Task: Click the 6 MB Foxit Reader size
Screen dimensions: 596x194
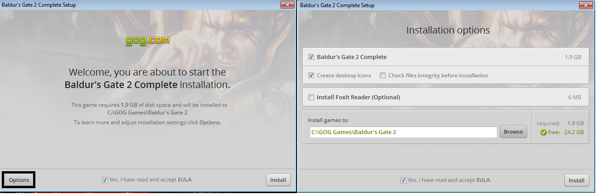Action: point(575,97)
